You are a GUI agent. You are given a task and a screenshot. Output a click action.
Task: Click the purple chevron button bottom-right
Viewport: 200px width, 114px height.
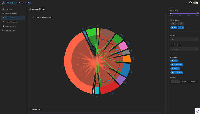click(x=198, y=111)
